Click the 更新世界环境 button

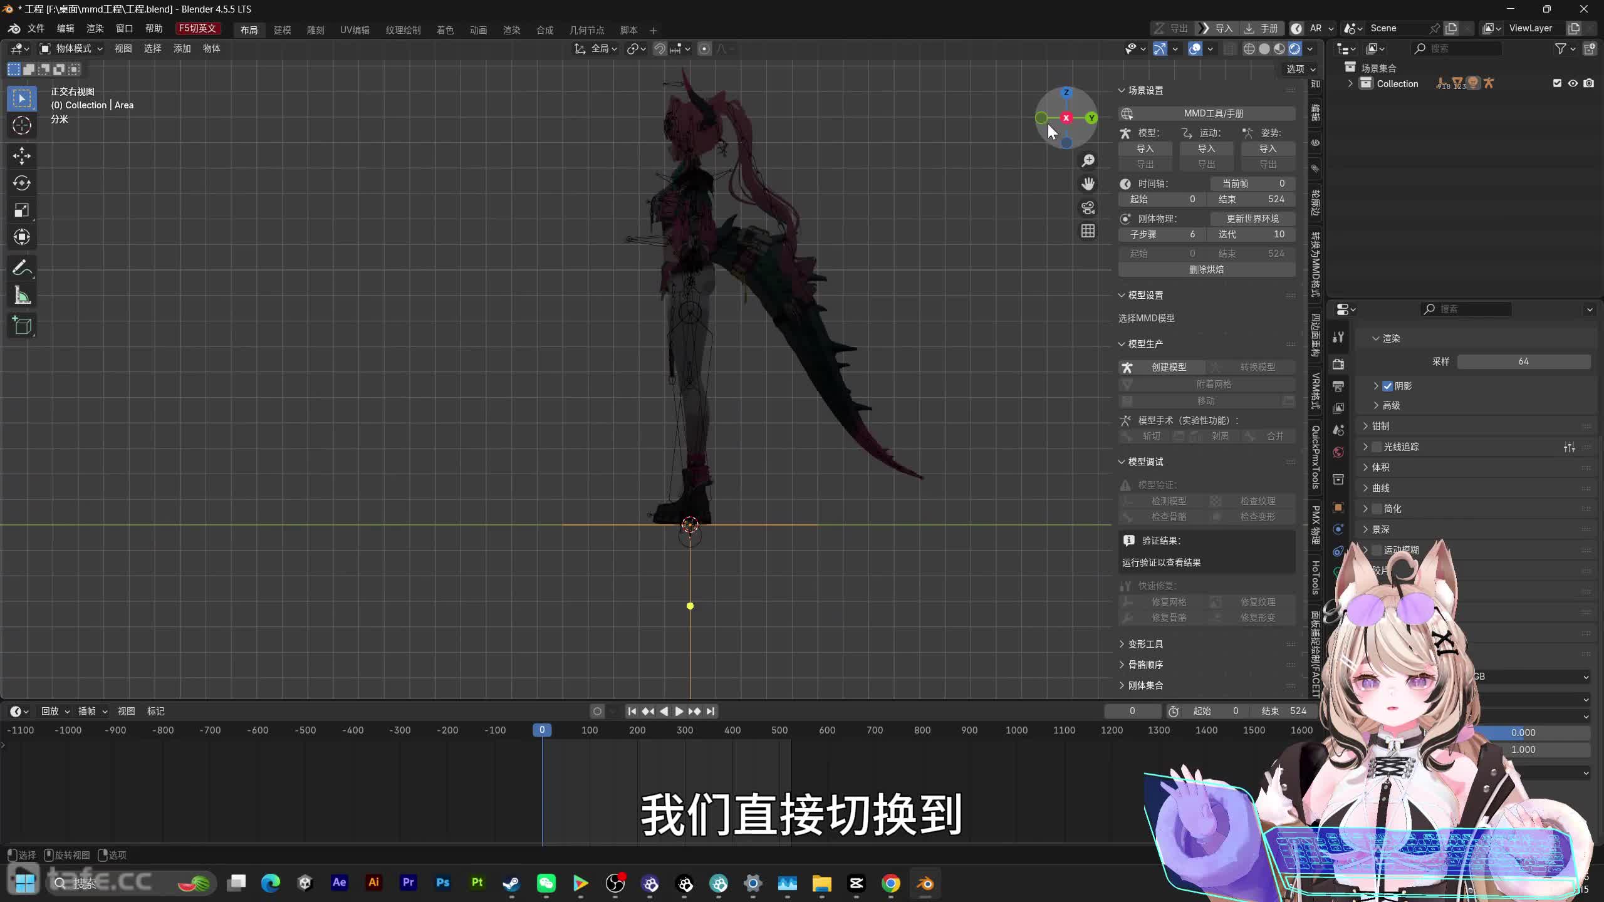1252,219
